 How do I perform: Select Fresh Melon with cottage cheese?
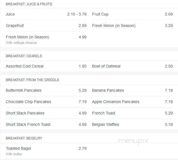(46, 39)
